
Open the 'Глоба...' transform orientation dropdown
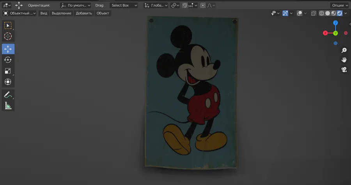click(x=156, y=5)
